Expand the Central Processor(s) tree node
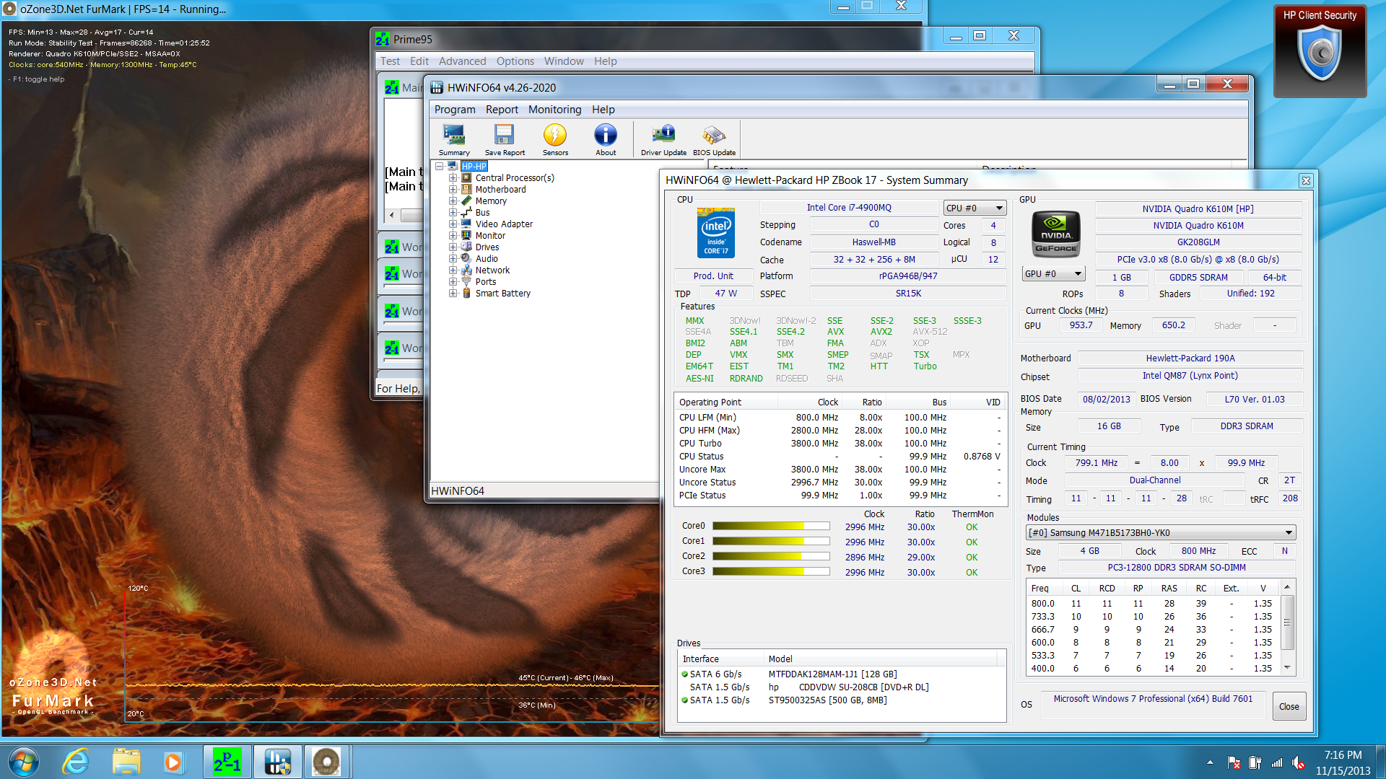Image resolution: width=1386 pixels, height=779 pixels. 453,177
